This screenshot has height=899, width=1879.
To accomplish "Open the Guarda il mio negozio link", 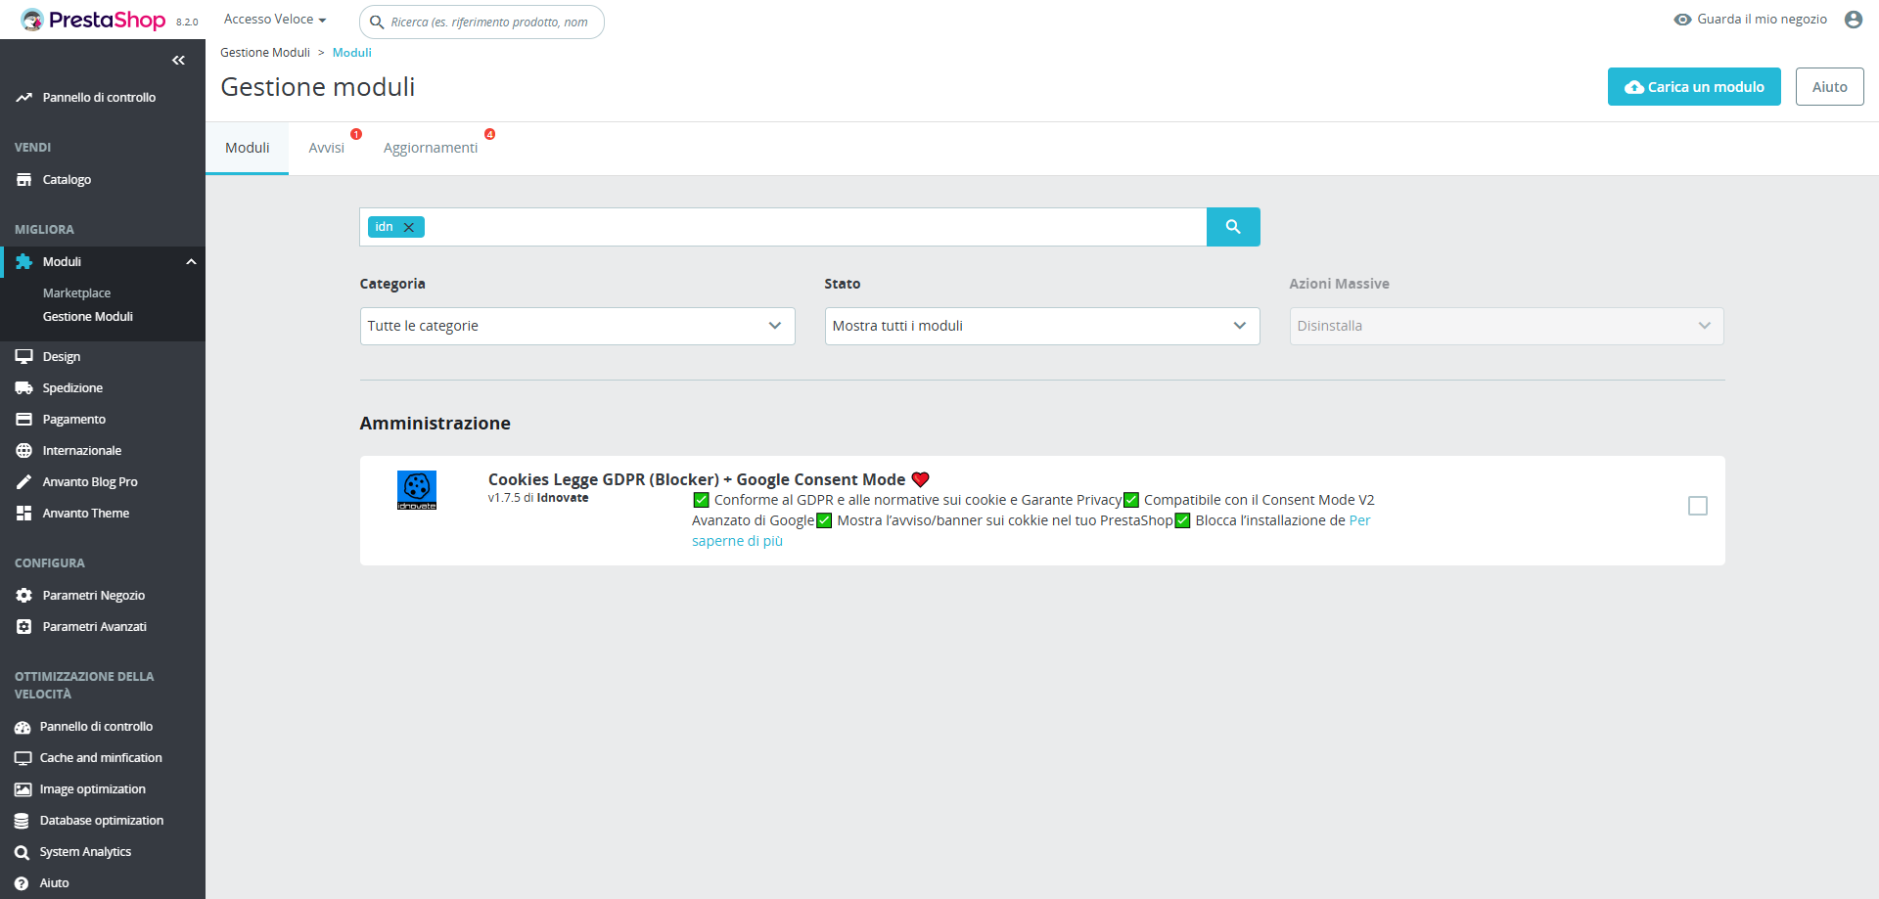I will click(1762, 20).
